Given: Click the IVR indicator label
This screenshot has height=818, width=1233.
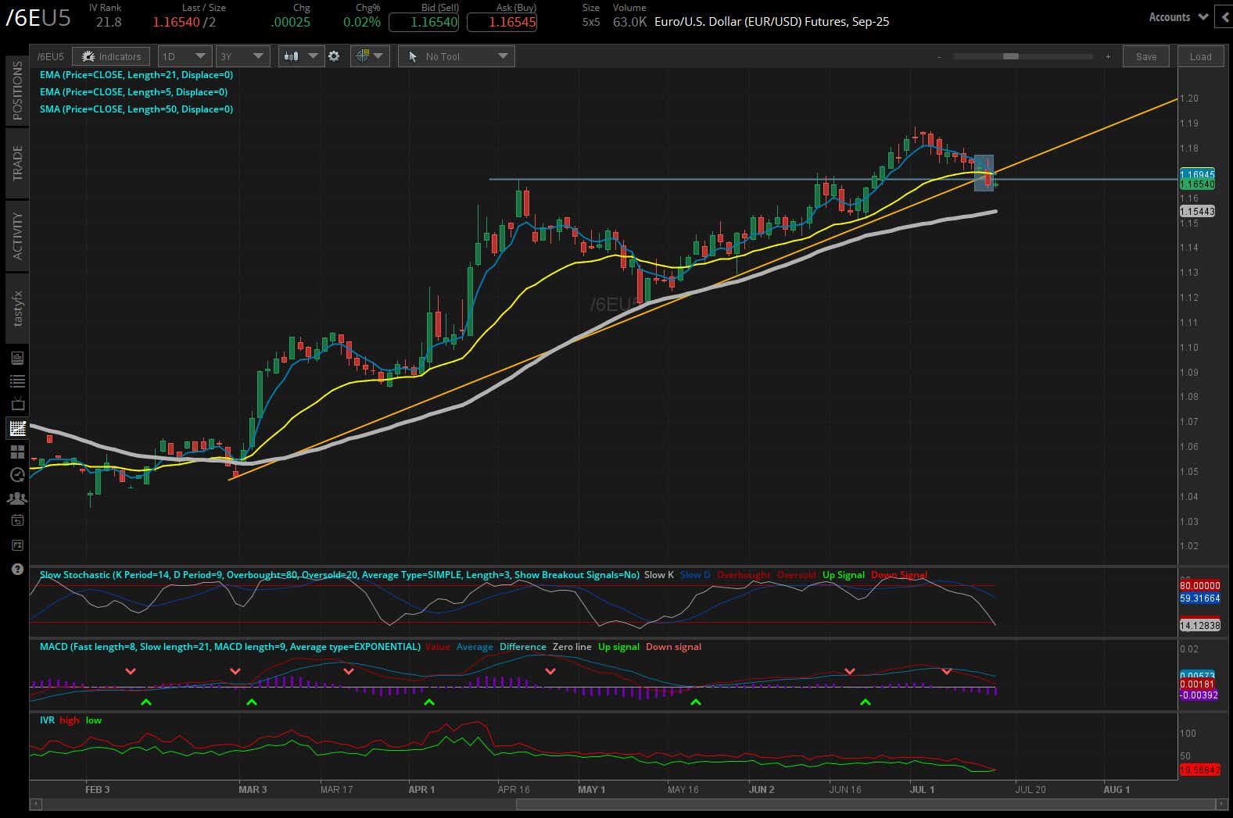Looking at the screenshot, I should pos(47,720).
